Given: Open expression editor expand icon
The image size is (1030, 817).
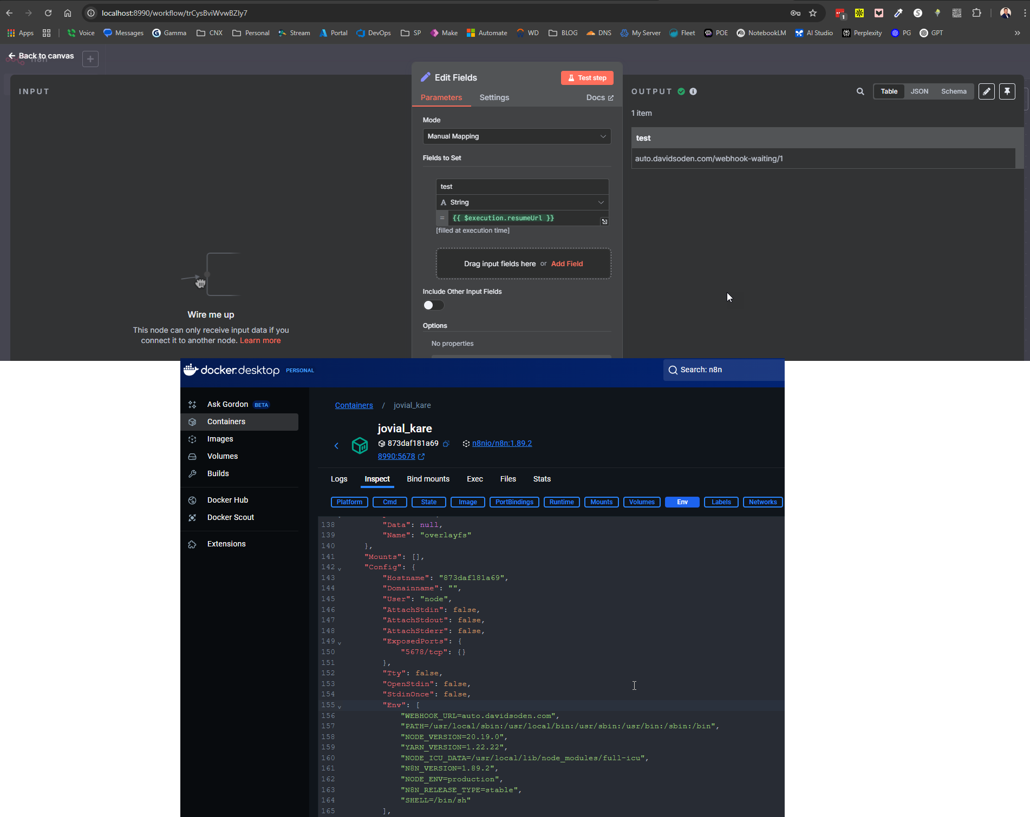Looking at the screenshot, I should [604, 221].
